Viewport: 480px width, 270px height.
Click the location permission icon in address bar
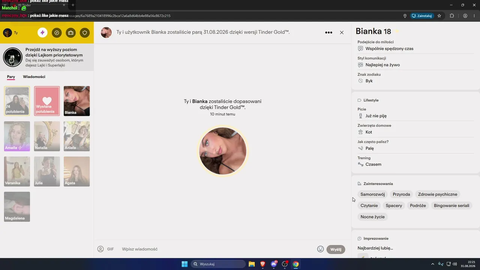click(x=405, y=16)
